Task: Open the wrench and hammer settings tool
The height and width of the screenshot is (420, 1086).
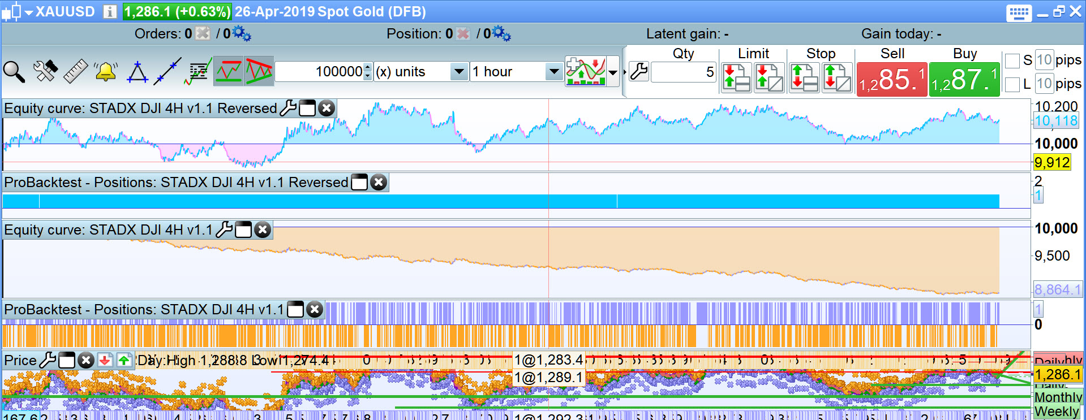Action: pyautogui.click(x=45, y=72)
